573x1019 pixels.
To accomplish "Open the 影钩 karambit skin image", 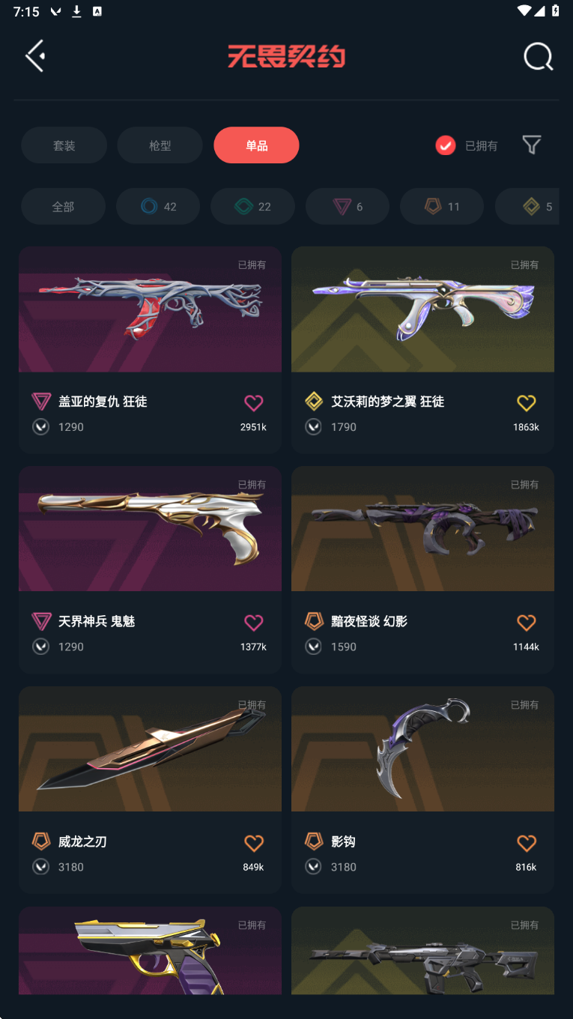I will click(x=422, y=749).
